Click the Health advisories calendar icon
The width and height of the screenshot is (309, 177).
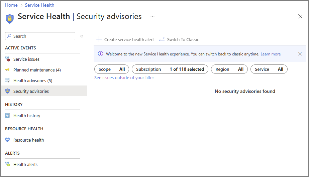[x=7, y=80]
